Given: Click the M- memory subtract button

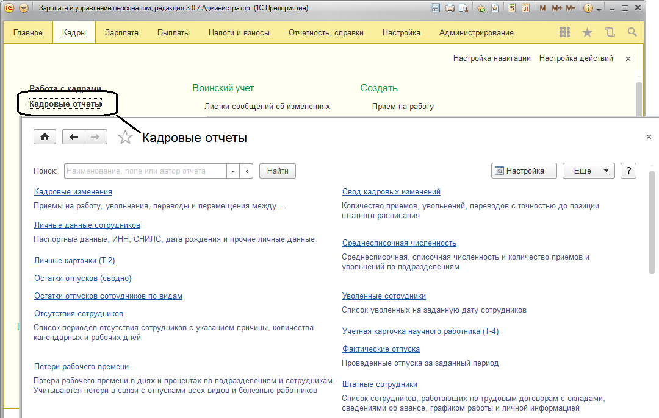Looking at the screenshot, I should [571, 8].
